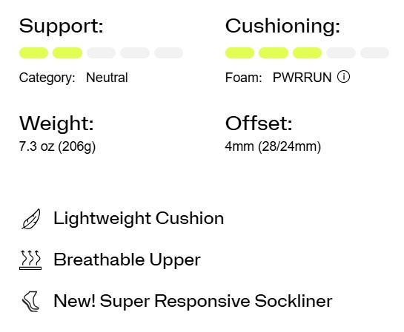Viewport: 404px width, 332px height.
Task: Click the 4mm (28/24mm) offset value
Action: (273, 146)
